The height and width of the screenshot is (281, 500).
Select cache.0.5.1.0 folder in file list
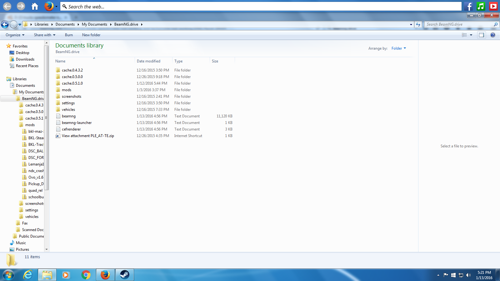point(72,83)
